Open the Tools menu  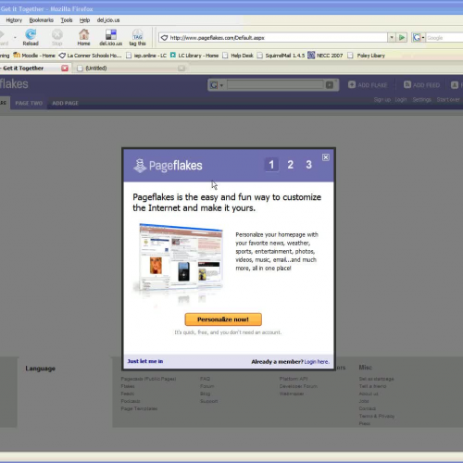click(67, 20)
